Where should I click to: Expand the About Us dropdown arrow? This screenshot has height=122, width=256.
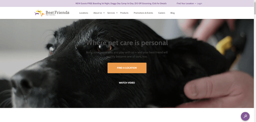[104, 13]
